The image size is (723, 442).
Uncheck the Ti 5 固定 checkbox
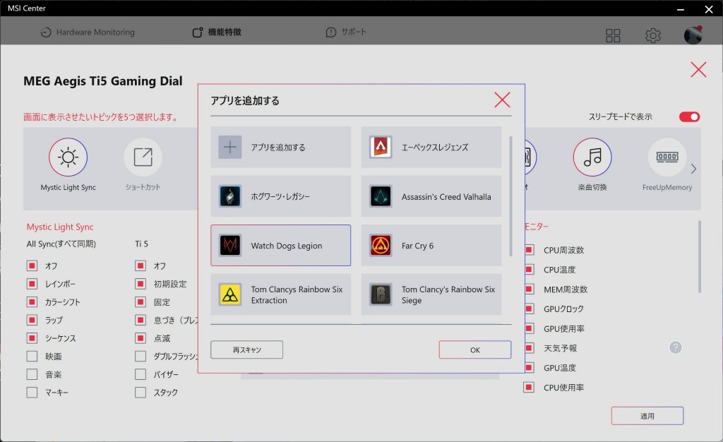pyautogui.click(x=141, y=302)
